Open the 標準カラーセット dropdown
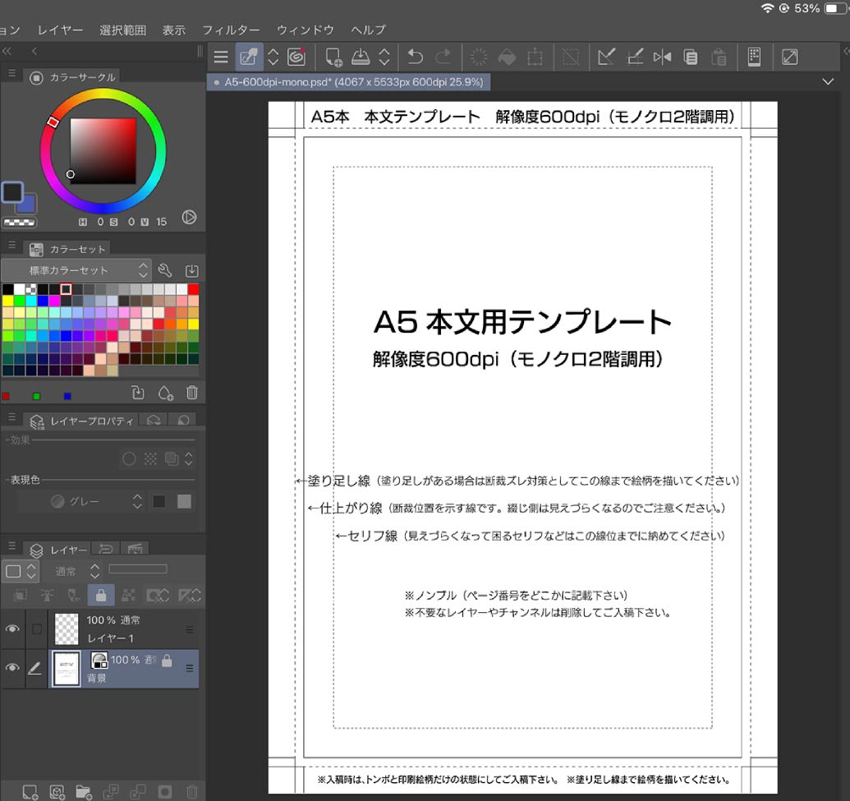Viewport: 850px width, 801px height. (76, 270)
